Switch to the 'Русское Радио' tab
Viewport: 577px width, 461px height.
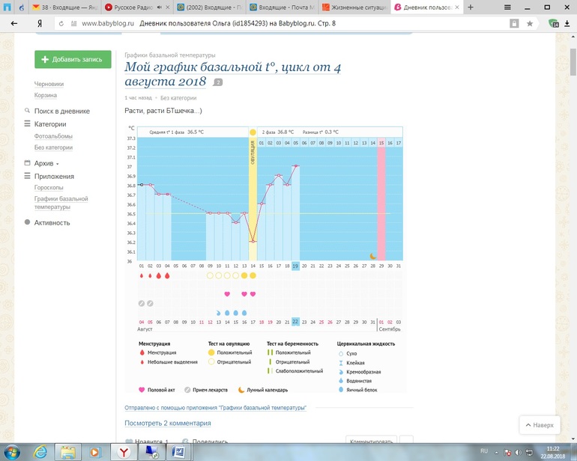click(x=137, y=7)
